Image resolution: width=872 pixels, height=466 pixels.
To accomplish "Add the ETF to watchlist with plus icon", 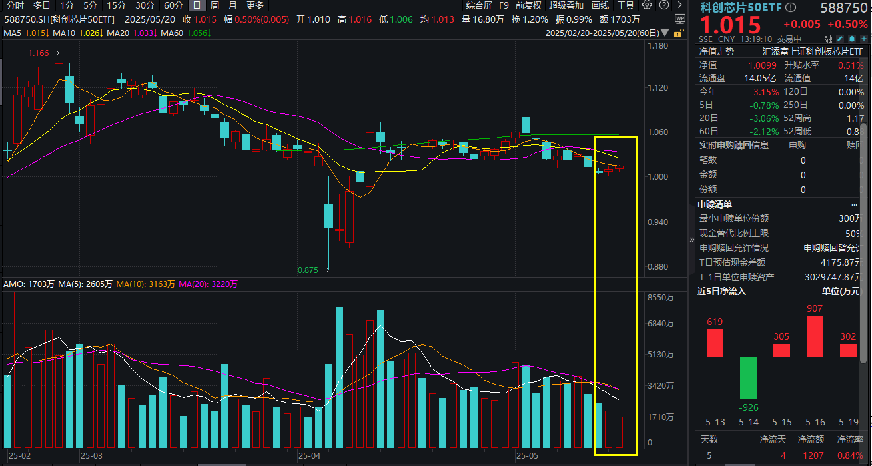I will 863,38.
